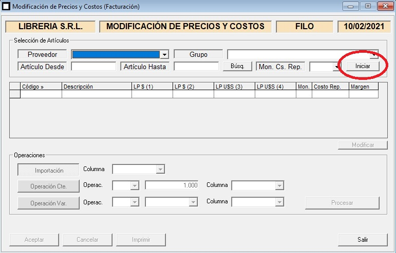Sort by the Código column header
The height and width of the screenshot is (253, 396).
[41, 87]
